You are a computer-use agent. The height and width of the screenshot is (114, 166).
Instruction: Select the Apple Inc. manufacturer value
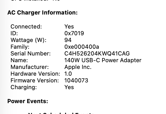[x=78, y=67]
